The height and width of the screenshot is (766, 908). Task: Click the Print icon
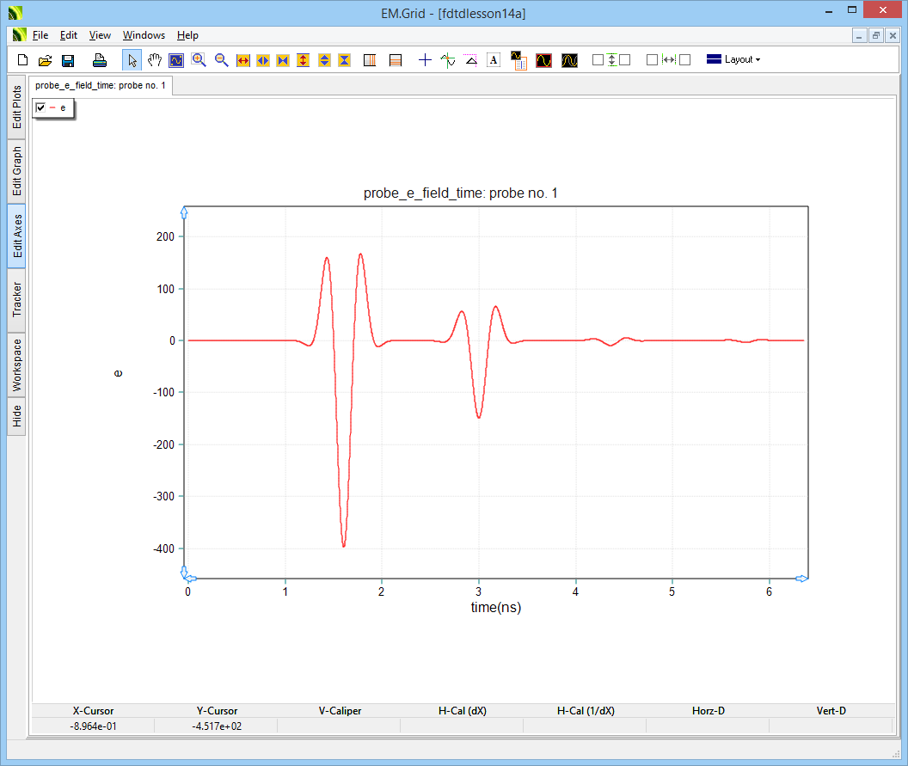pyautogui.click(x=100, y=60)
